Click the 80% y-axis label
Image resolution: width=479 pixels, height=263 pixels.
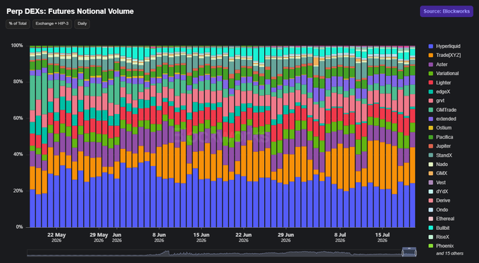[18, 82]
